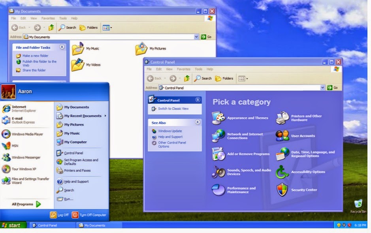Open Date, Time, Language, Regional Options icon

point(282,154)
